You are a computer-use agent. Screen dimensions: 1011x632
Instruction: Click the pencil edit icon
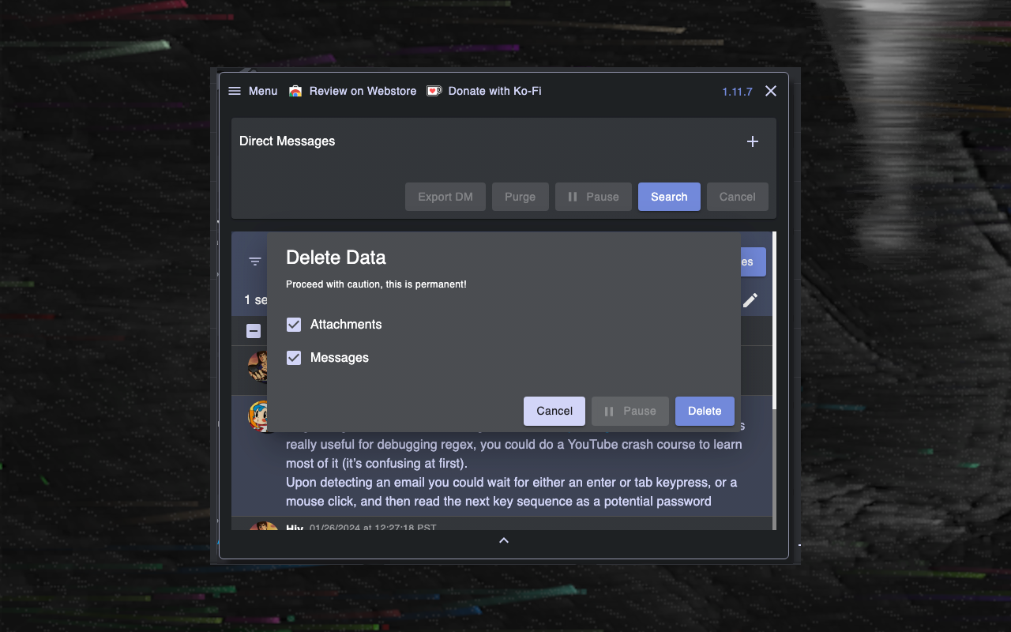pos(750,300)
